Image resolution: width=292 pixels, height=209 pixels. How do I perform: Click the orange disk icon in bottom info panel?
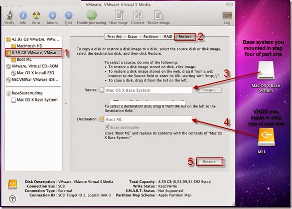(x=13, y=184)
